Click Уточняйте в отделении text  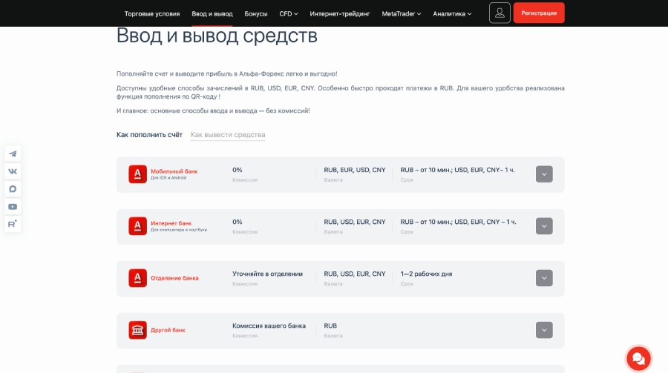267,274
